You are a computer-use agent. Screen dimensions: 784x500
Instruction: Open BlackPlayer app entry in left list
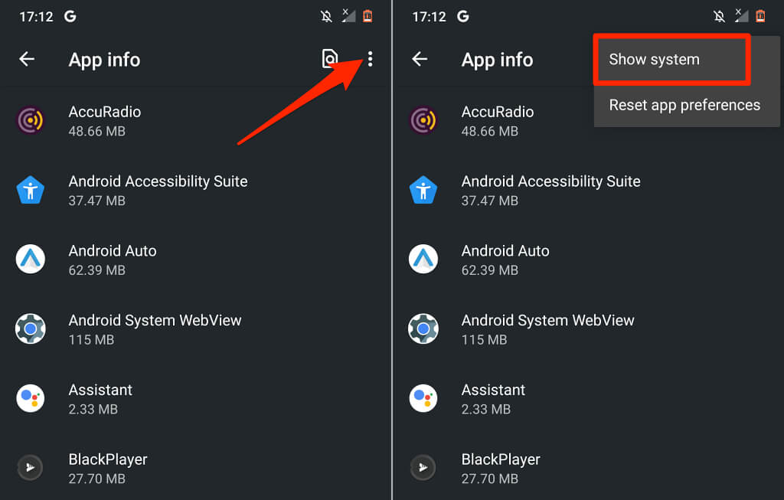coord(108,468)
